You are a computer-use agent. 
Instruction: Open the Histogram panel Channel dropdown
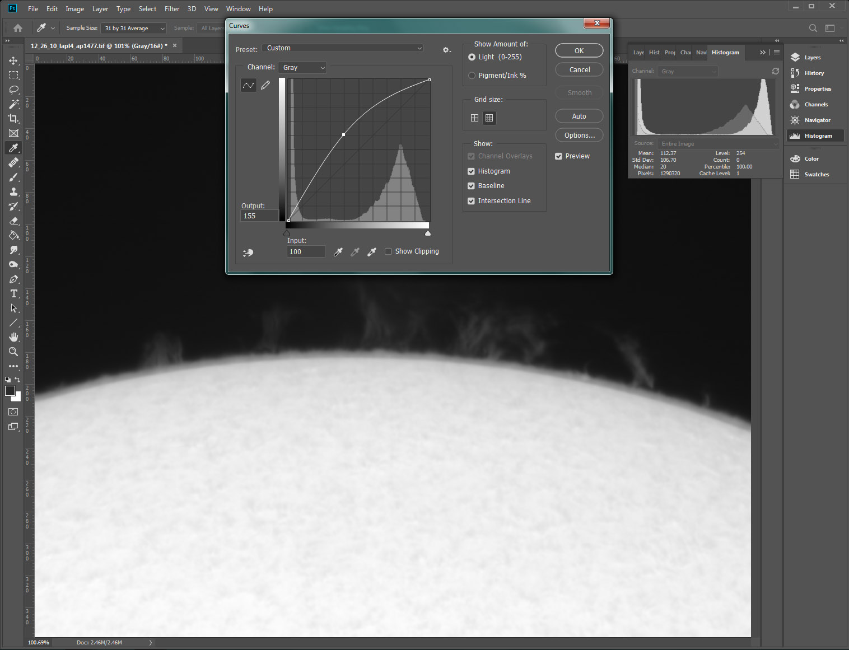688,71
